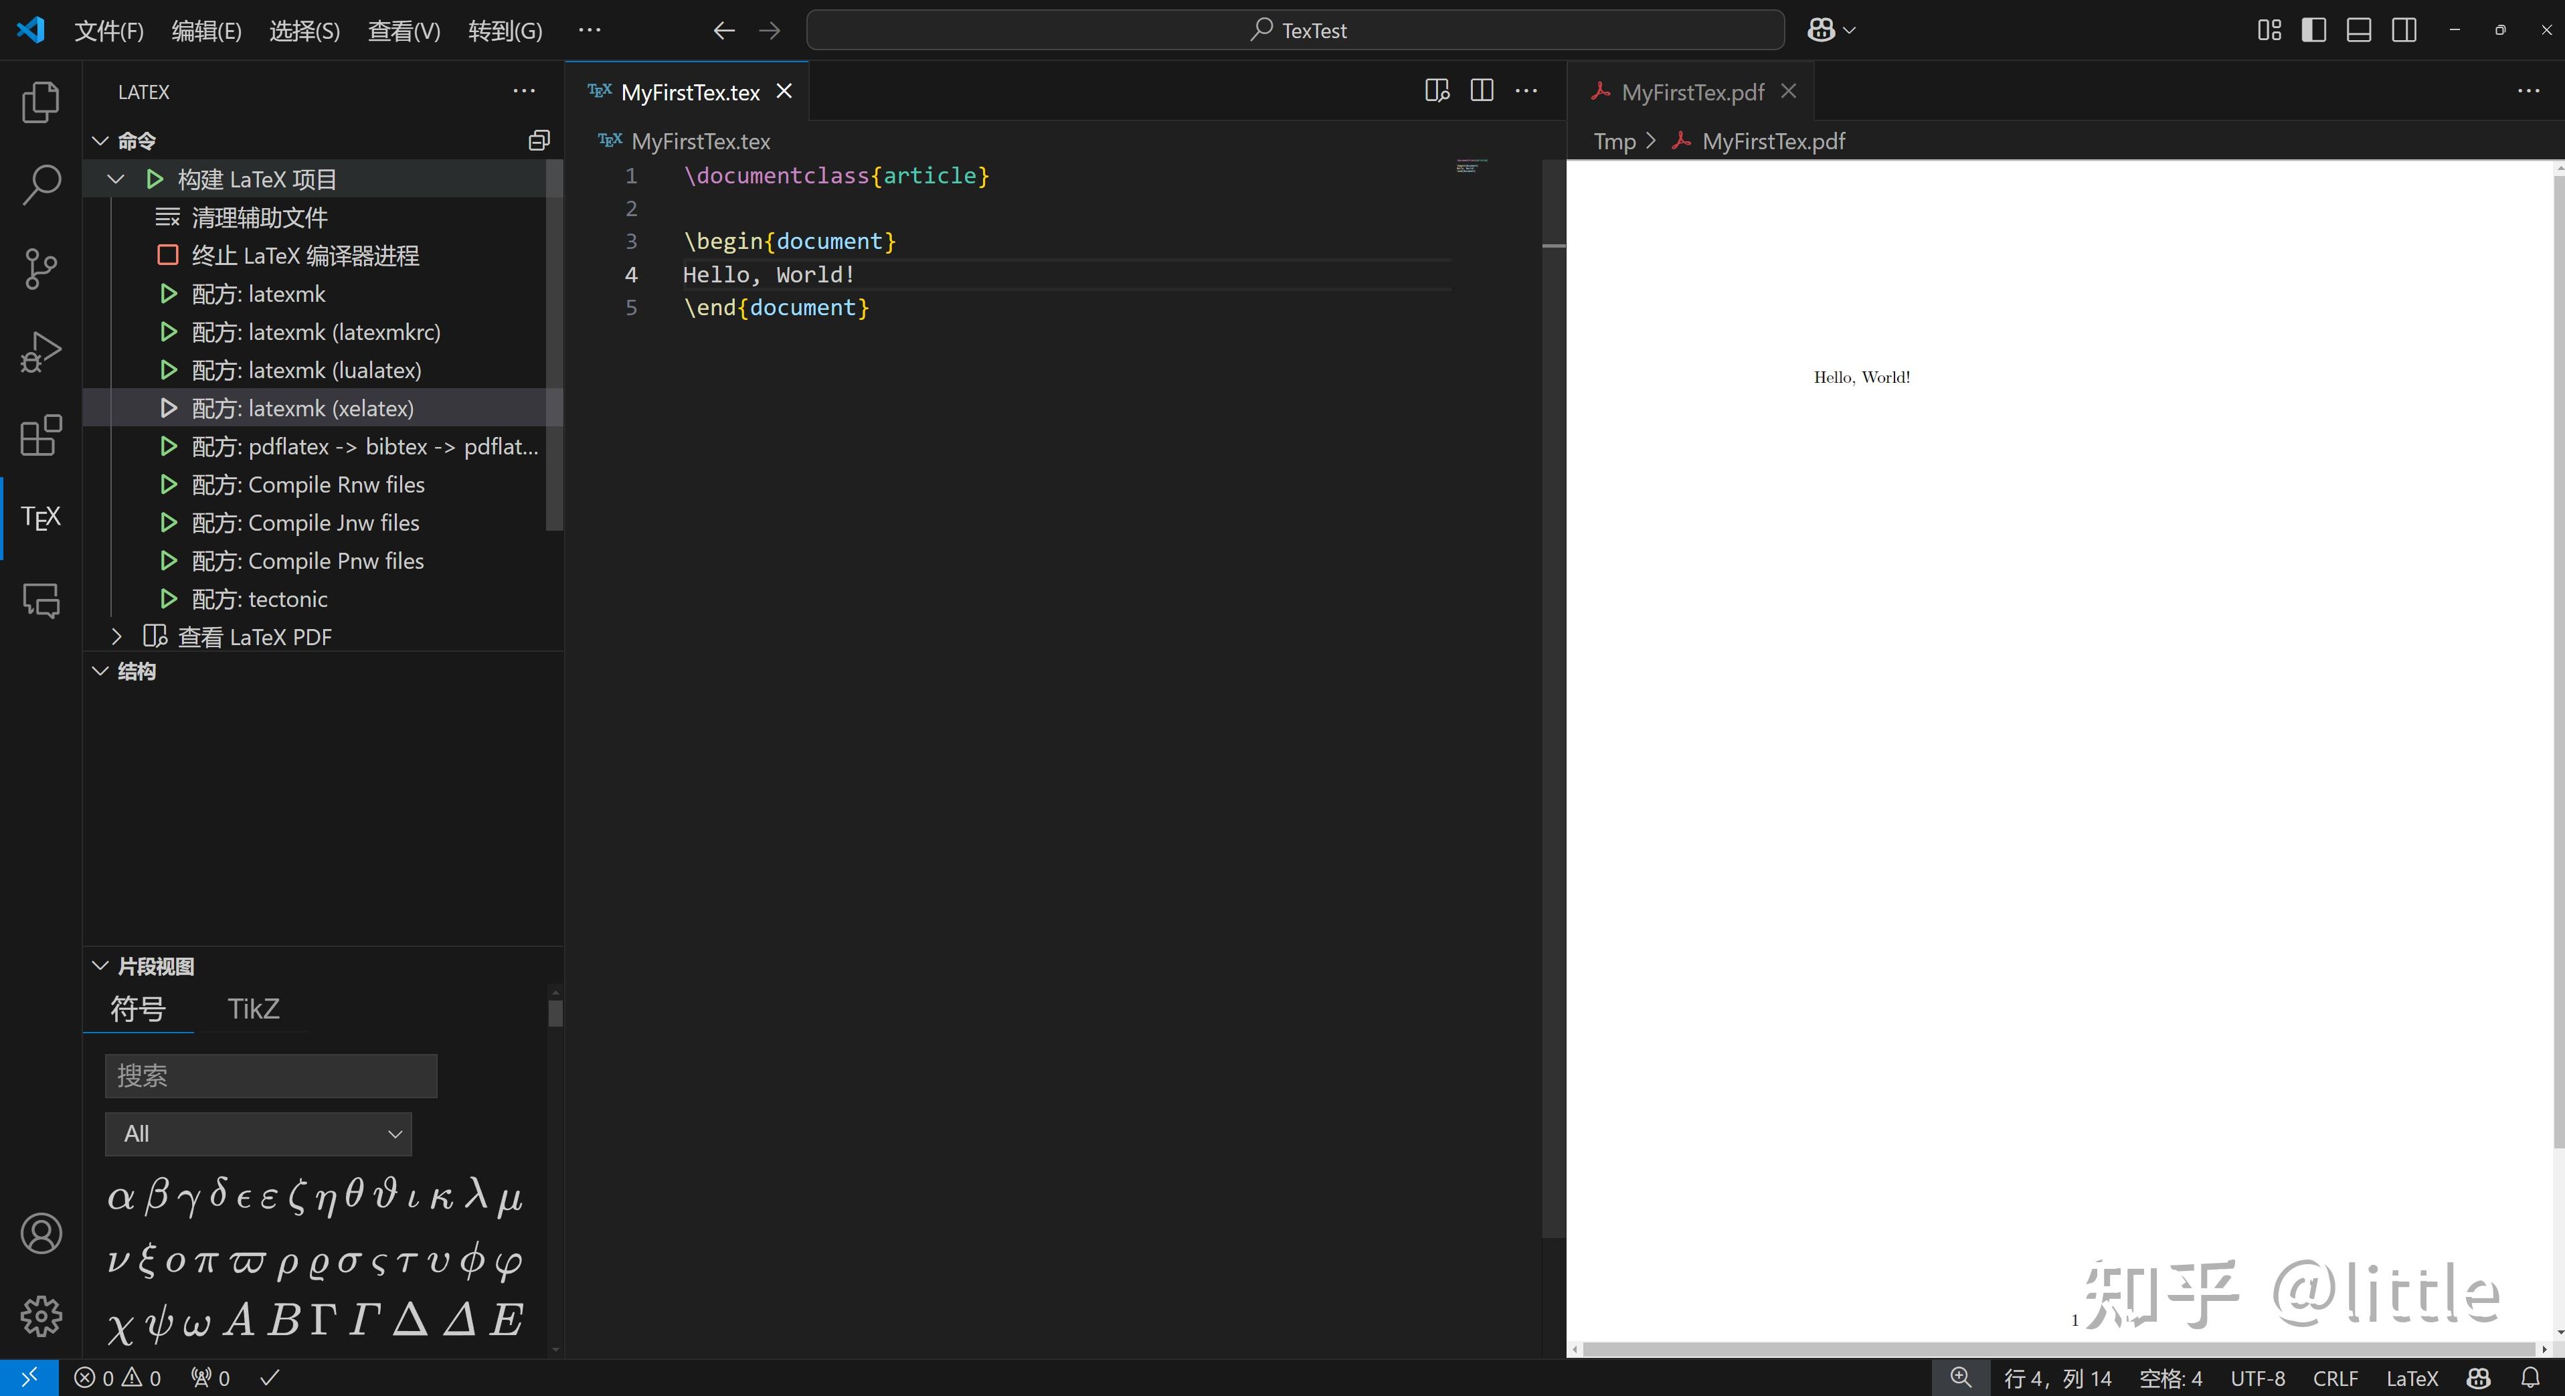Toggle the secondary sidebar visibility
The width and height of the screenshot is (2565, 1396).
point(2404,30)
